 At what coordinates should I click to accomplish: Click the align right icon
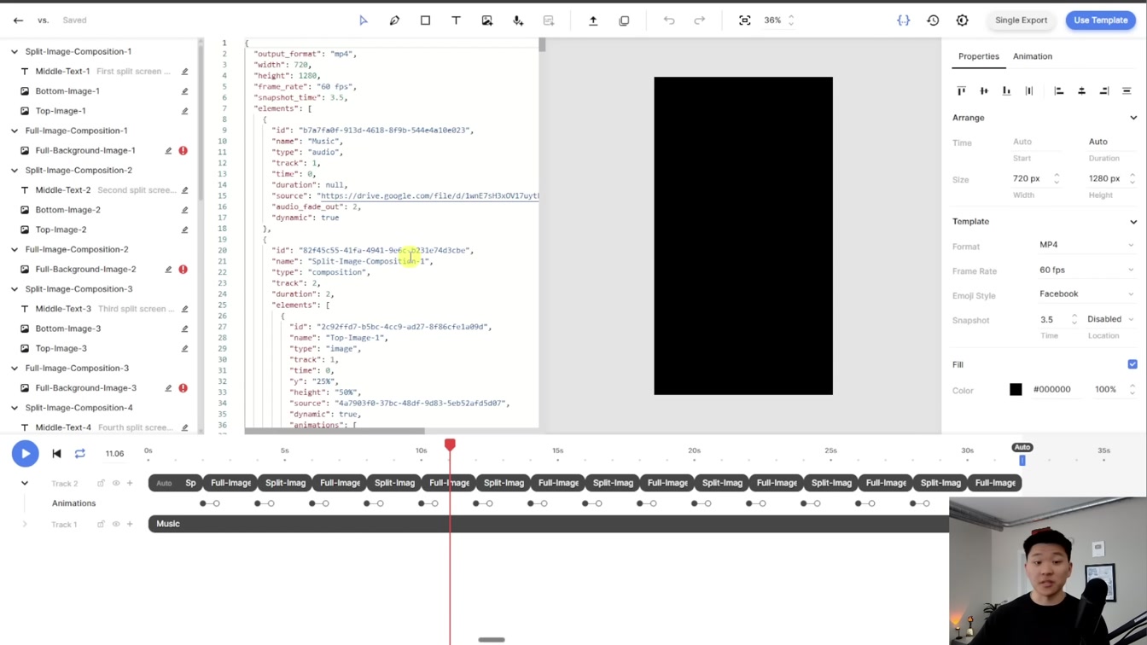click(1104, 91)
